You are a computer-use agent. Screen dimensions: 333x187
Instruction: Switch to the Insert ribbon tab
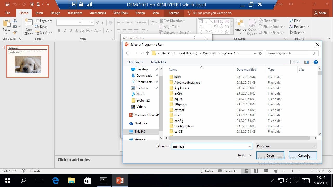point(39,13)
